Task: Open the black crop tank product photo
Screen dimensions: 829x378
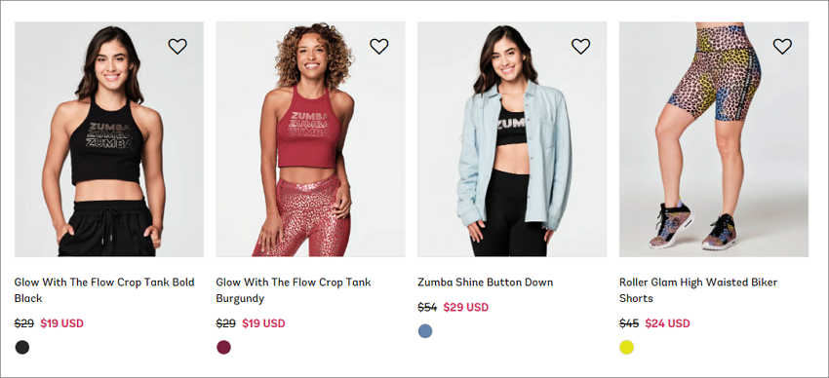Action: (109, 139)
